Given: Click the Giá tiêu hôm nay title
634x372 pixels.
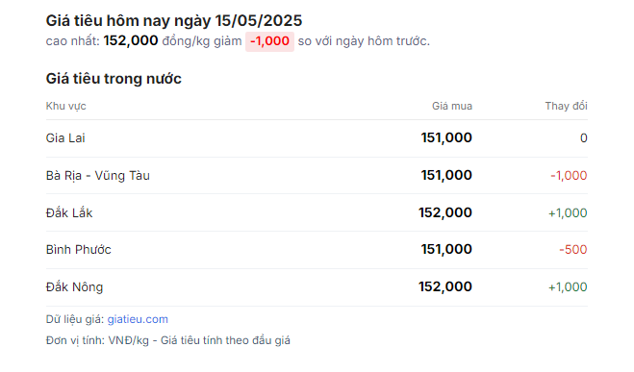Looking at the screenshot, I should pos(174,20).
